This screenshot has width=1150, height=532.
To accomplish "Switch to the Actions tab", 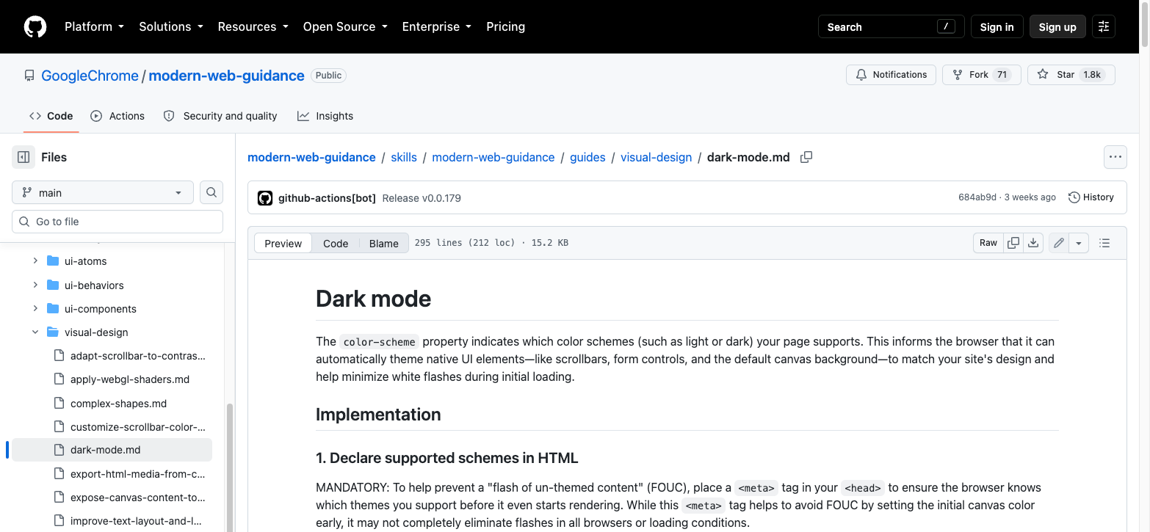I will tap(117, 116).
